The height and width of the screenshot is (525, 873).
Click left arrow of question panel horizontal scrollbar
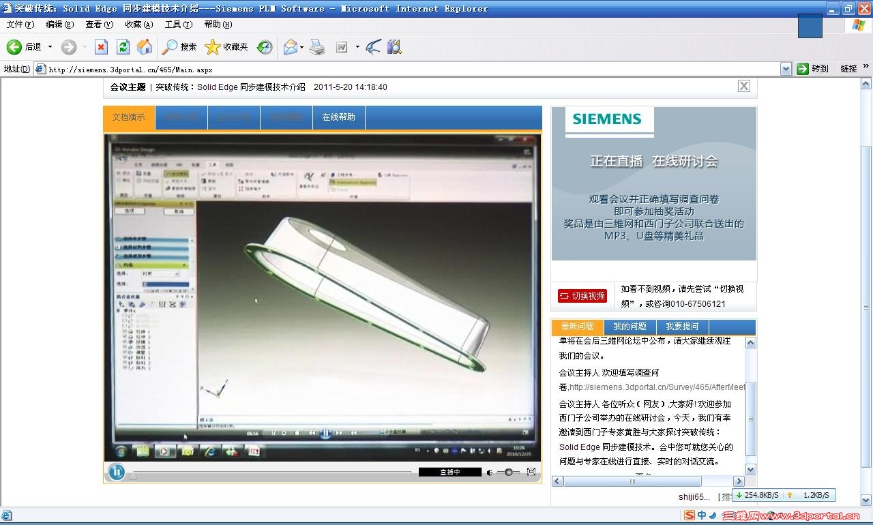[557, 481]
